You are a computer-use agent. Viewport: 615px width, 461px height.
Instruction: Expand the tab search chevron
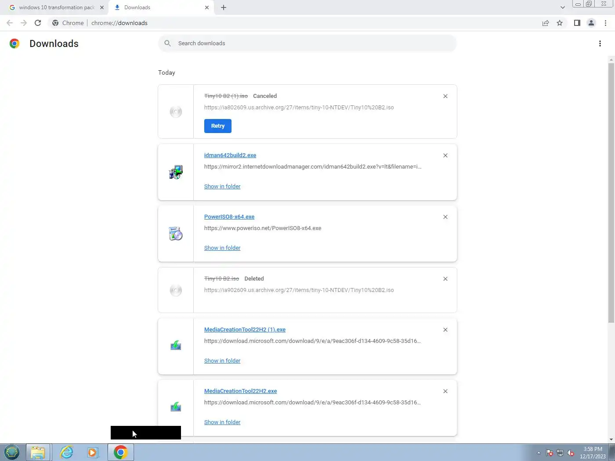pyautogui.click(x=563, y=7)
